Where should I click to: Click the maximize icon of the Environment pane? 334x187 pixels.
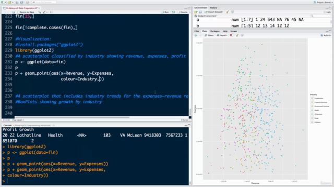pos(330,8)
